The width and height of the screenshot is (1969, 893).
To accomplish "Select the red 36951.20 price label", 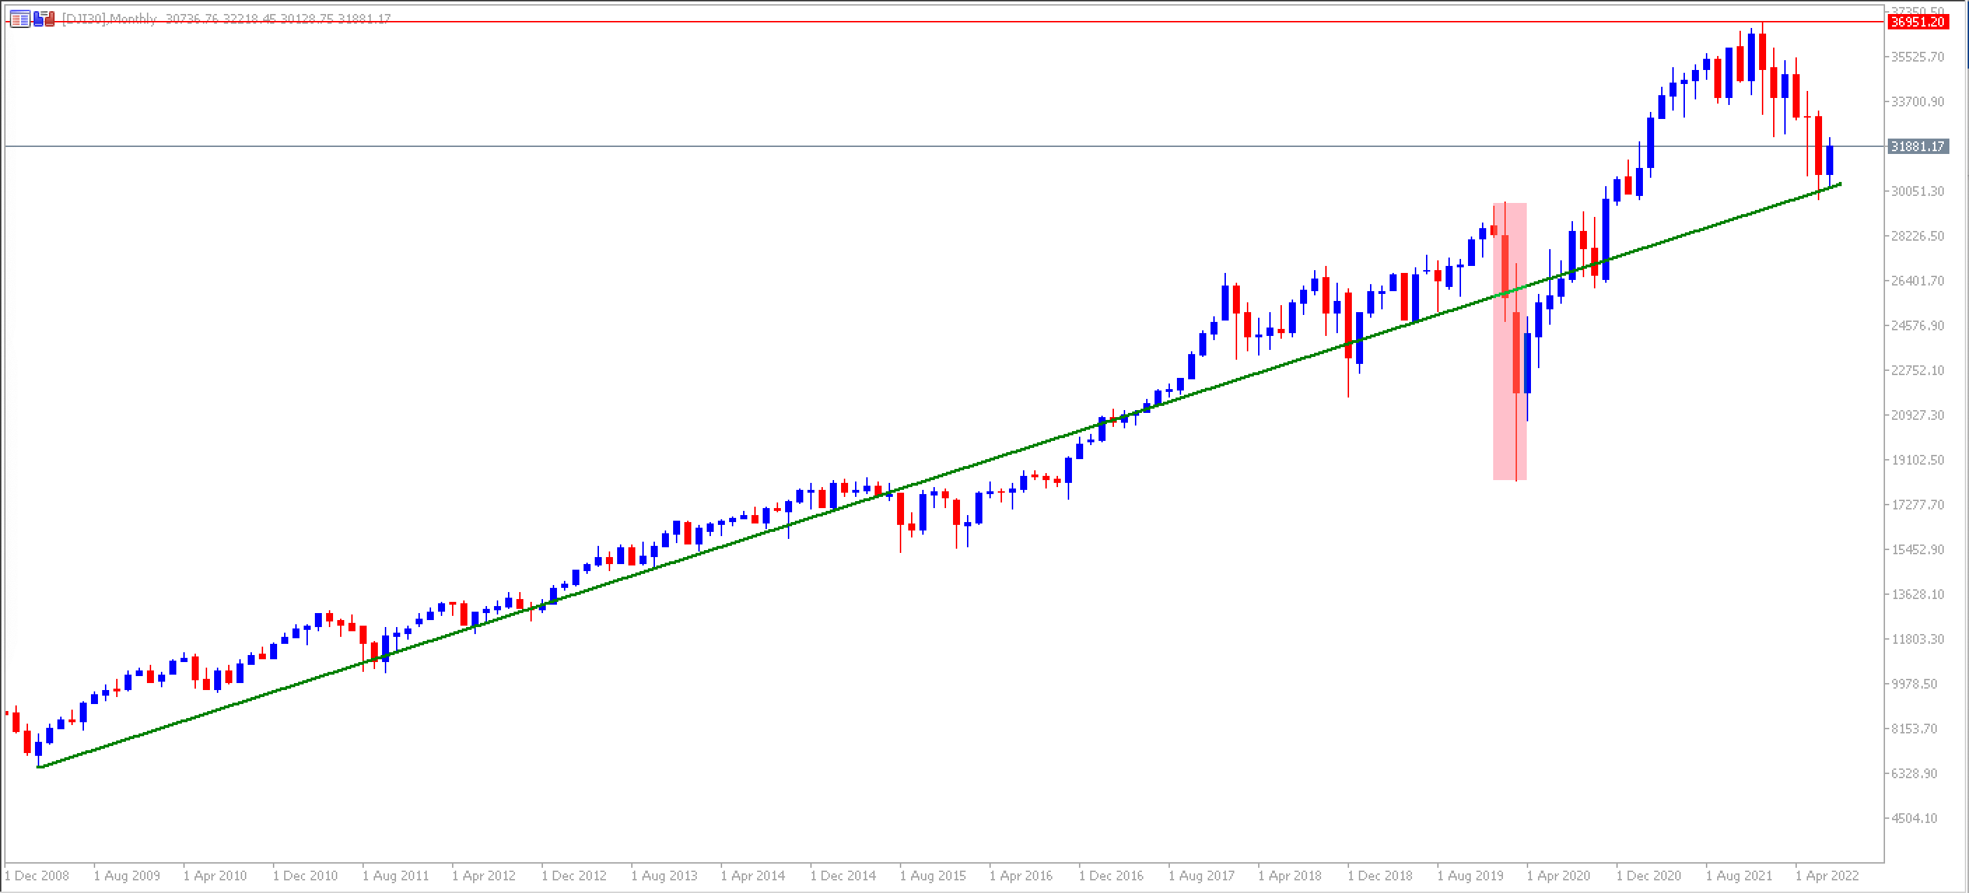I will click(x=1917, y=22).
